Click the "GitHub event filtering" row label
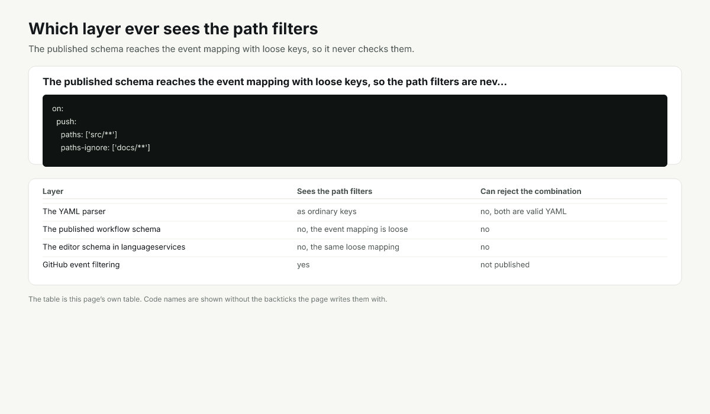Viewport: 710px width, 414px height. pyautogui.click(x=81, y=265)
